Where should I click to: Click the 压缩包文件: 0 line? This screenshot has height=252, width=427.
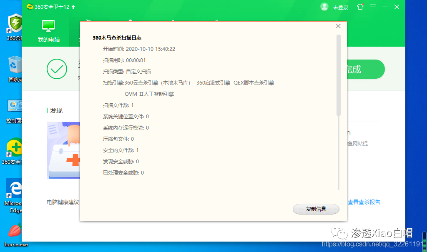(x=118, y=139)
